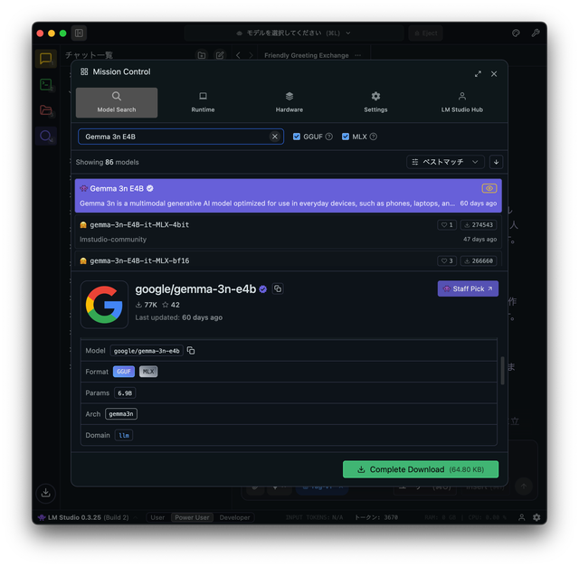
Task: Uncheck the MLX format checkbox
Action: pyautogui.click(x=346, y=137)
